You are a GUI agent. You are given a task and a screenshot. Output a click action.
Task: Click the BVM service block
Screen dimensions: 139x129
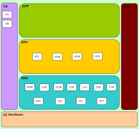[x=57, y=57]
